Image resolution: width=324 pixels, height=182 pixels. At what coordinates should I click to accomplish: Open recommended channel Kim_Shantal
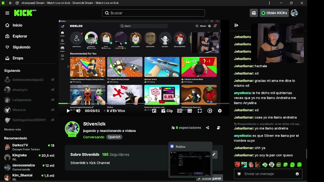coord(29,177)
